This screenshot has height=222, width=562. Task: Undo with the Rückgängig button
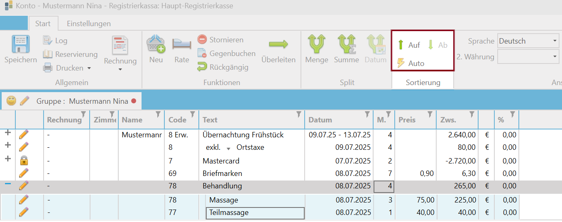tap(222, 67)
